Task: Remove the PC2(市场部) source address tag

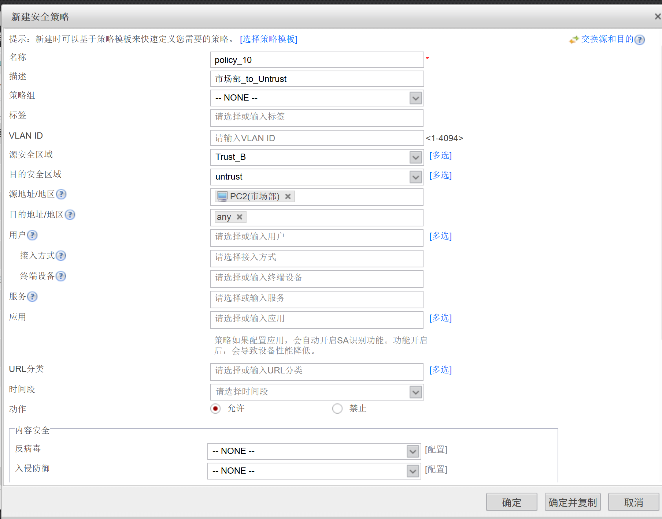Action: coord(288,196)
